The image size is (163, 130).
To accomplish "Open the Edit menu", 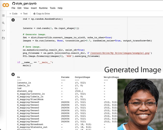I will pos(19,8).
